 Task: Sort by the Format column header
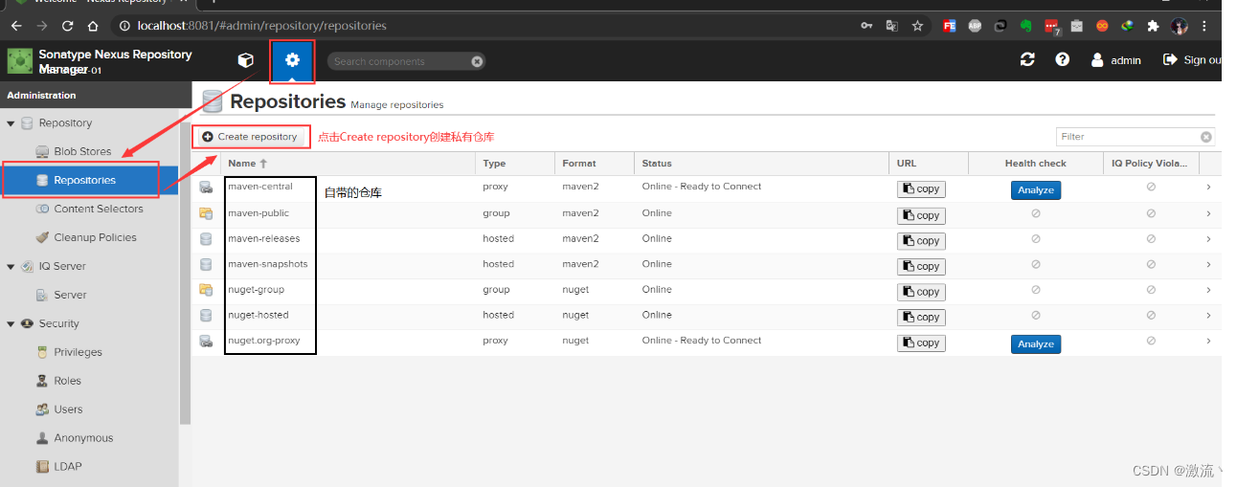tap(595, 164)
